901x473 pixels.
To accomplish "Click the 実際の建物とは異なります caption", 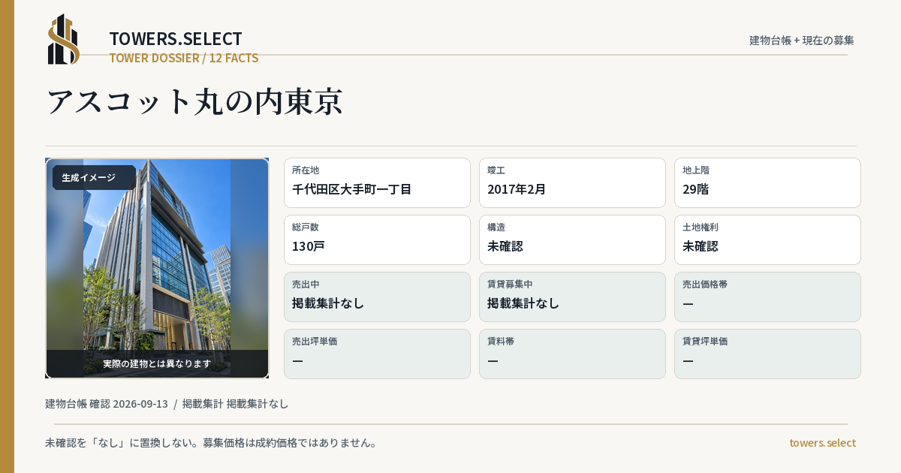I will click(x=157, y=363).
